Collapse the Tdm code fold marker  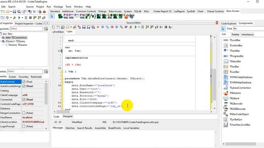[64, 72]
